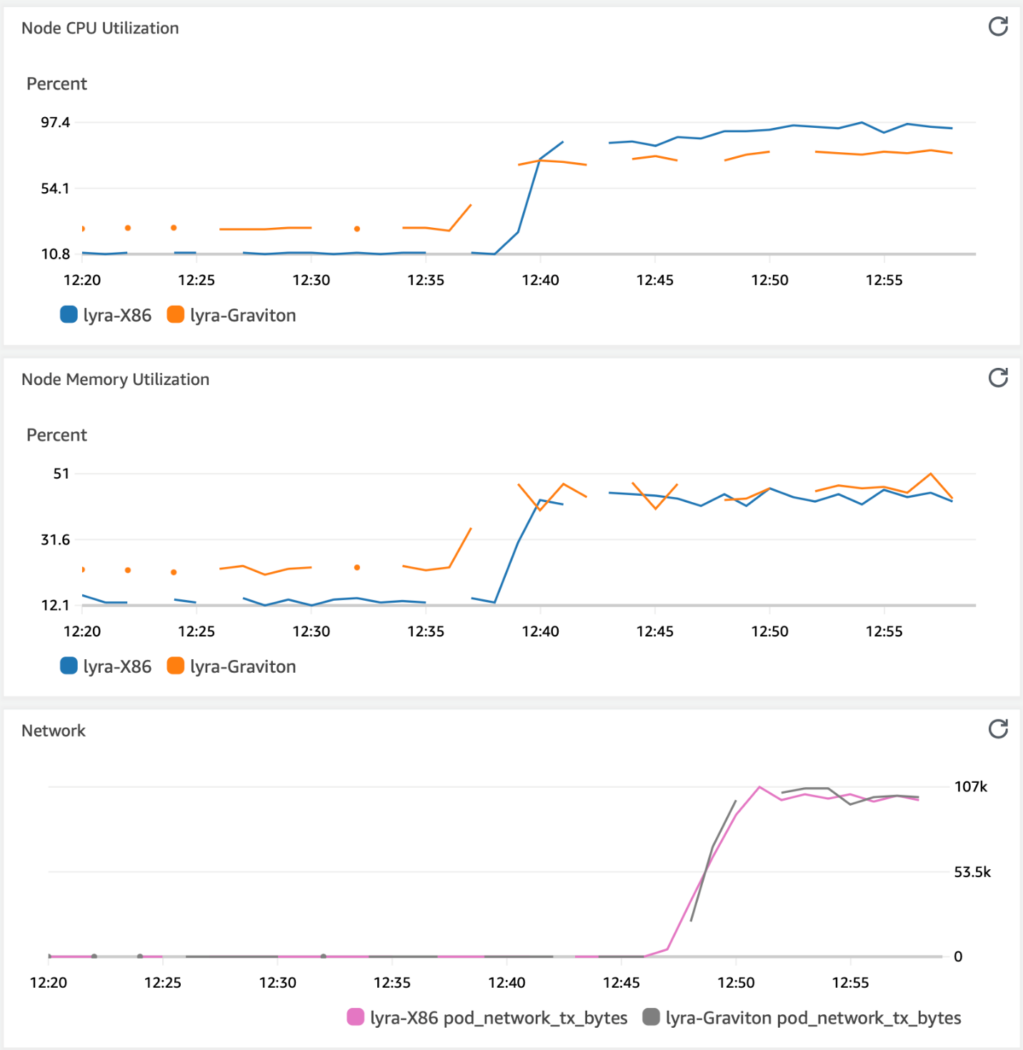Viewport: 1023px width, 1050px height.
Task: Toggle the lyra-Graviton series in Memory legend
Action: tap(176, 666)
